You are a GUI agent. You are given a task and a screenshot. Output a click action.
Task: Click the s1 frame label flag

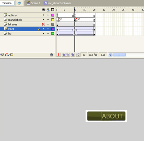[x=59, y=19]
